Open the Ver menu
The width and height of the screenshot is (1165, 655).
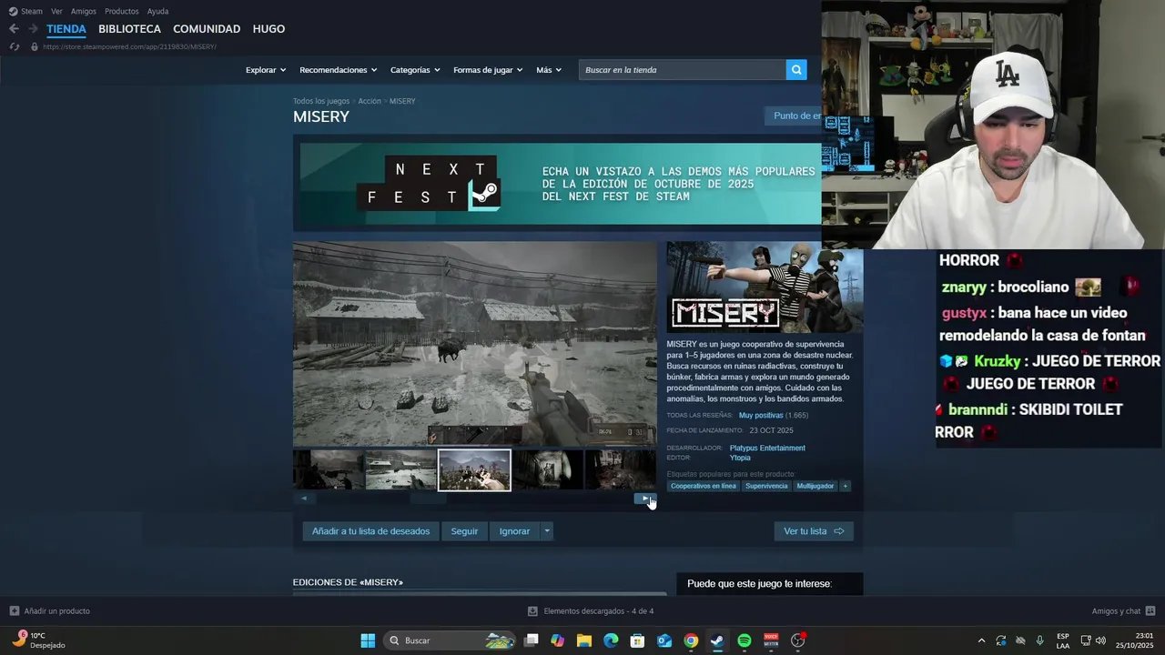[x=56, y=11]
